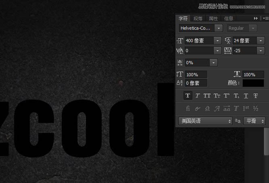
Task: Toggle All Caps style
Action: click(207, 96)
